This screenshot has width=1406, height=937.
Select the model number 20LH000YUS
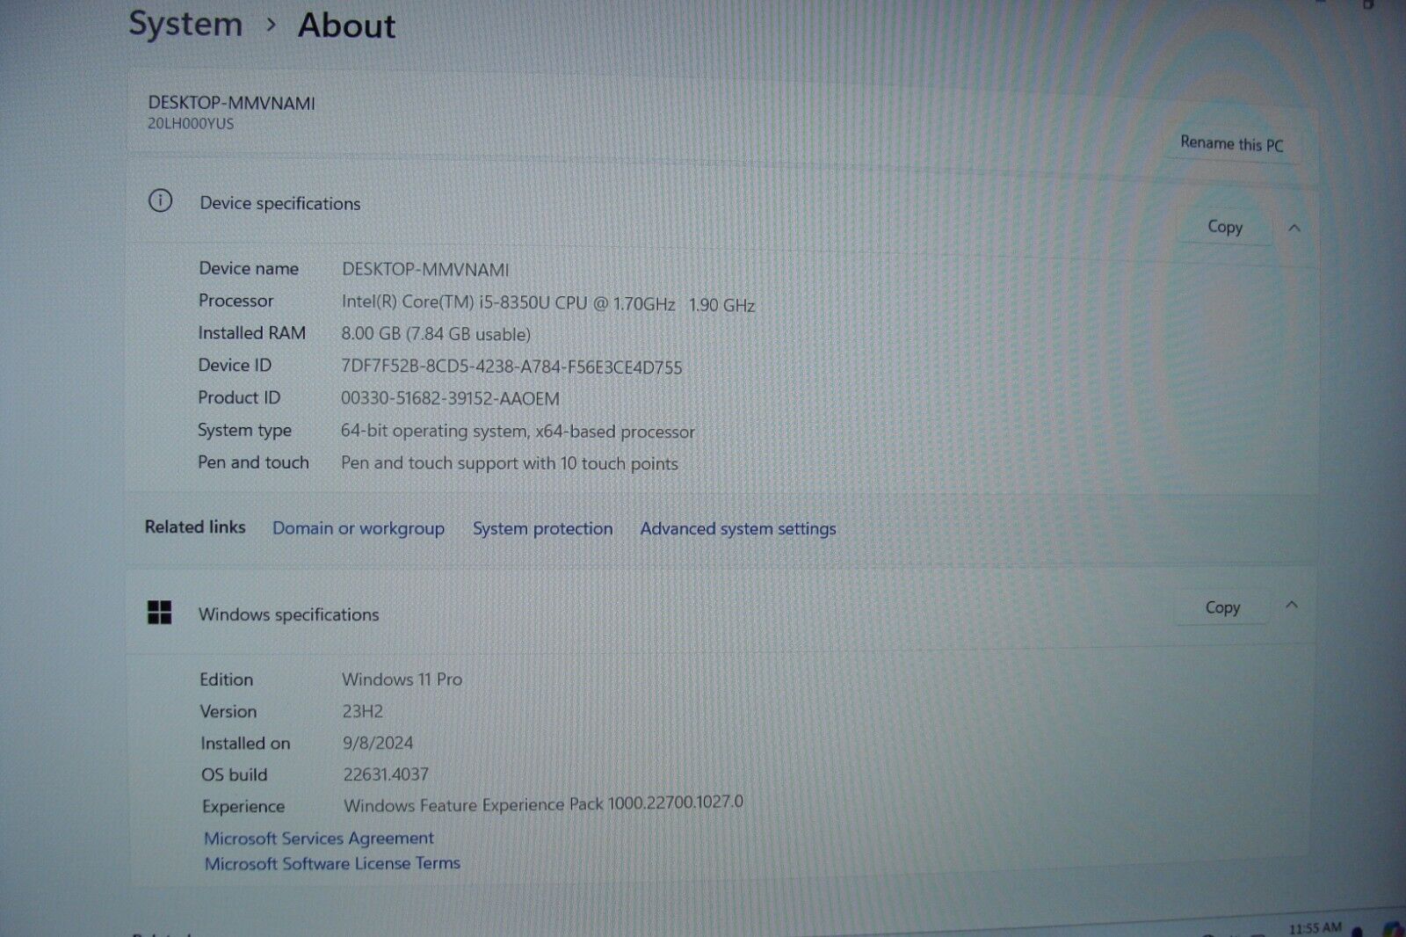point(191,124)
